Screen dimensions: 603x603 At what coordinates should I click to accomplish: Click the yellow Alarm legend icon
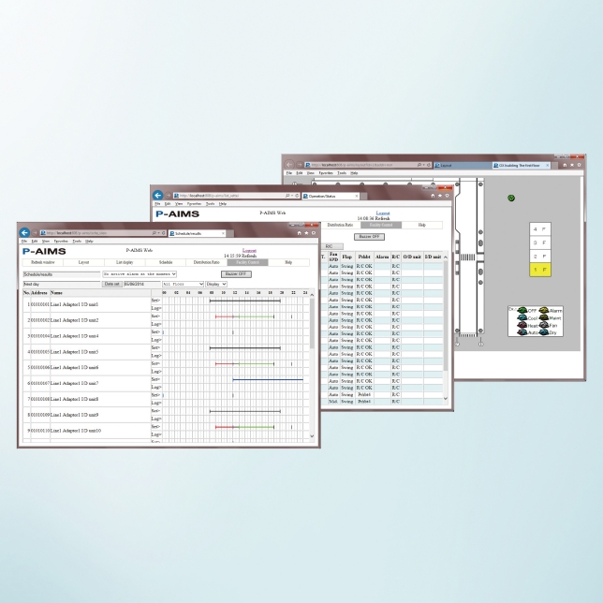(x=543, y=309)
